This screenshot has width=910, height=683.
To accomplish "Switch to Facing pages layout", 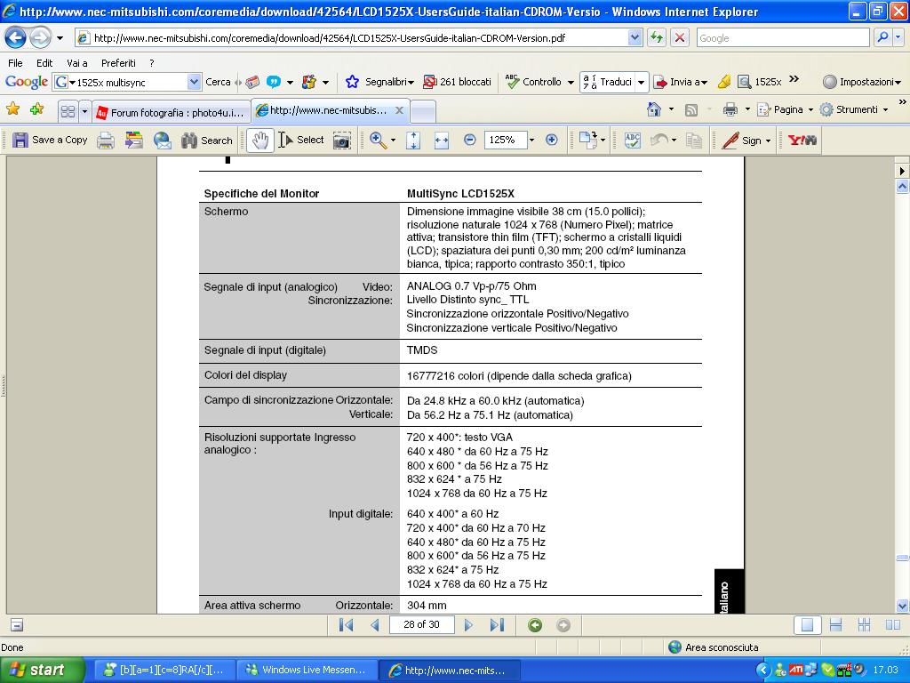I will [892, 625].
